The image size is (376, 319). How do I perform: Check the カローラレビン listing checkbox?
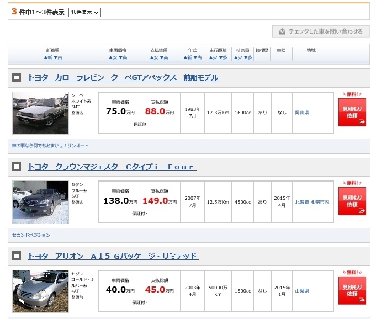tap(17, 78)
